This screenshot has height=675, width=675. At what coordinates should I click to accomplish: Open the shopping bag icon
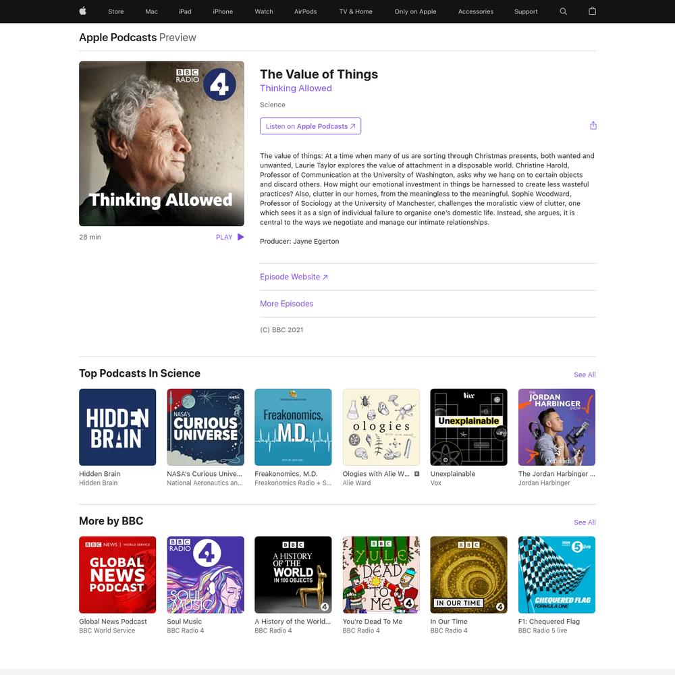tap(593, 11)
